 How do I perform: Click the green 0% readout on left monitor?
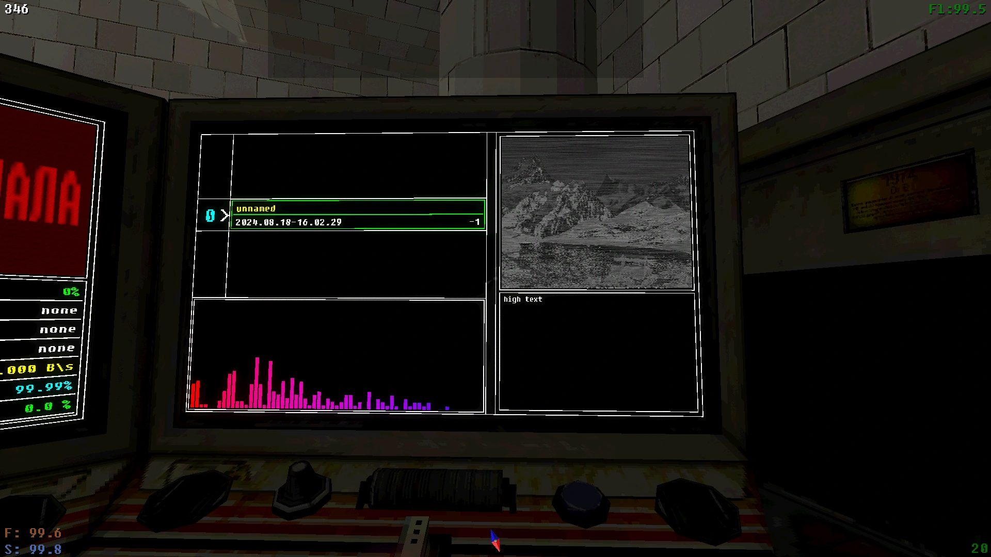[x=71, y=292]
